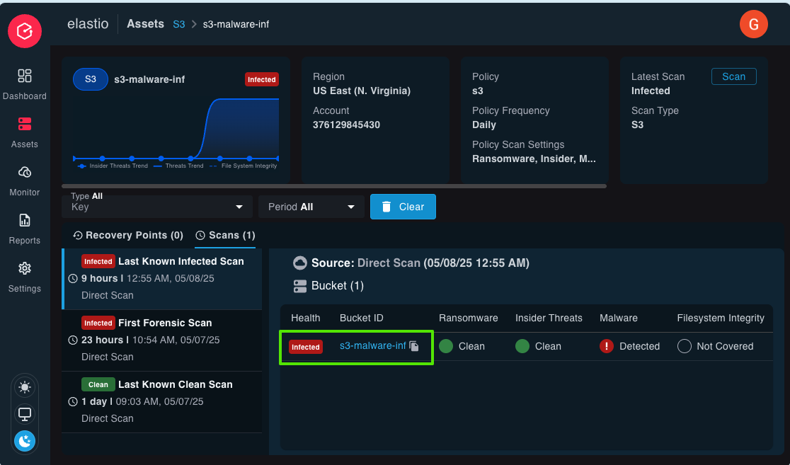Click the elastio logo icon
This screenshot has height=465, width=790.
[x=25, y=31]
